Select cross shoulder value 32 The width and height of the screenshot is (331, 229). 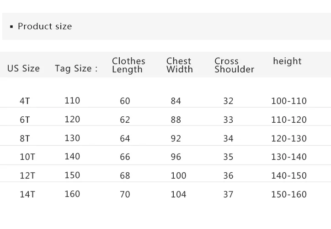228,101
